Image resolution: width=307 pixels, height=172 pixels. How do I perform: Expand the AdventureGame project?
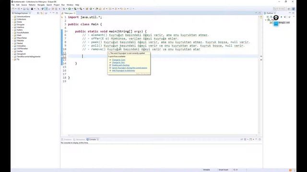coord(13,17)
